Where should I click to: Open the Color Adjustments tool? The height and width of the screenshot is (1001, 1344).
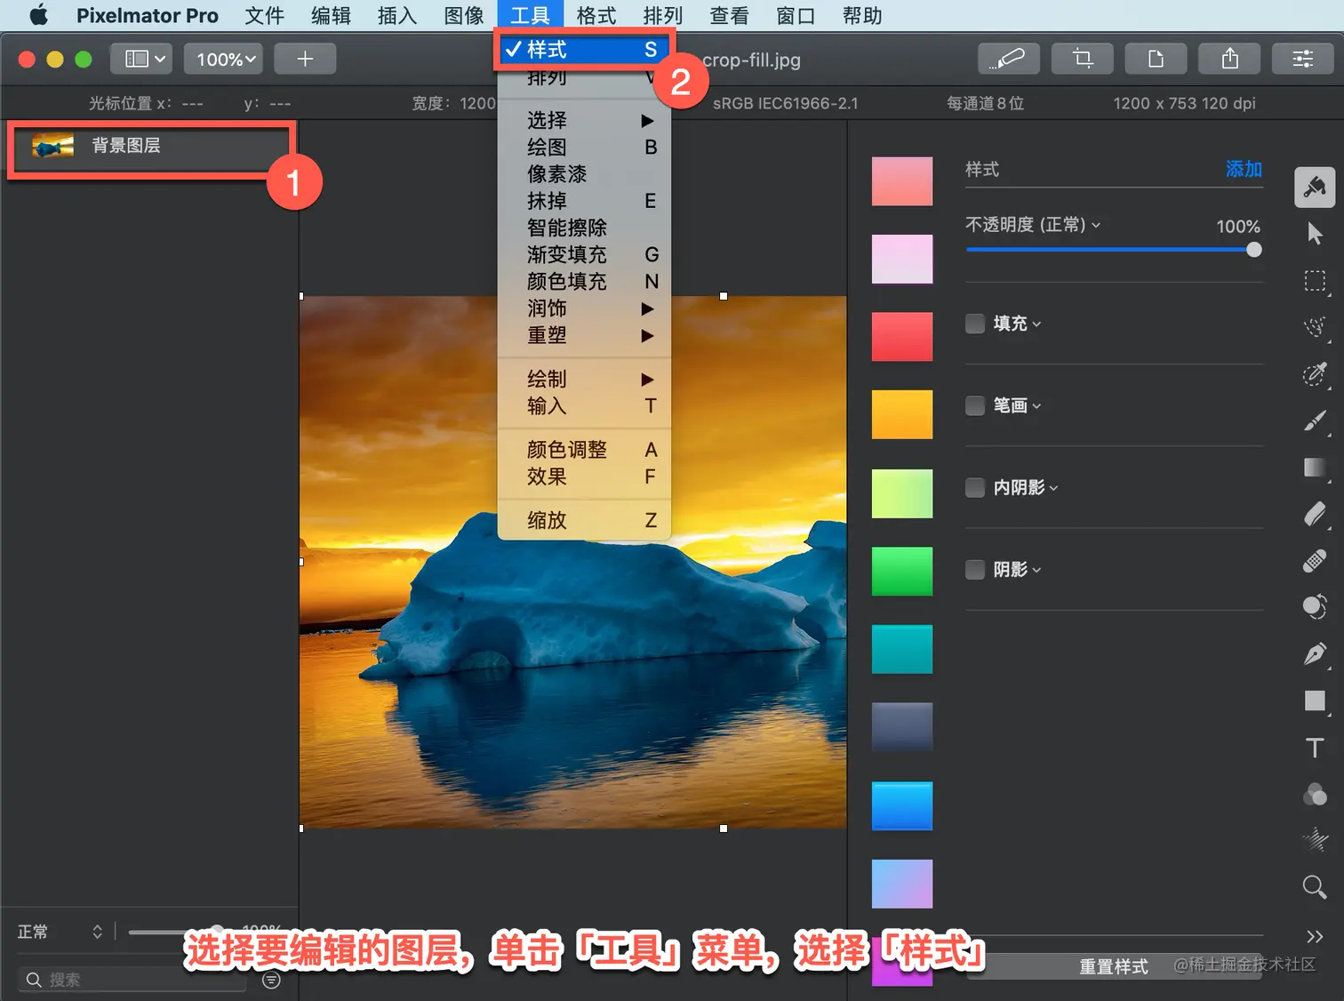pos(1315,794)
